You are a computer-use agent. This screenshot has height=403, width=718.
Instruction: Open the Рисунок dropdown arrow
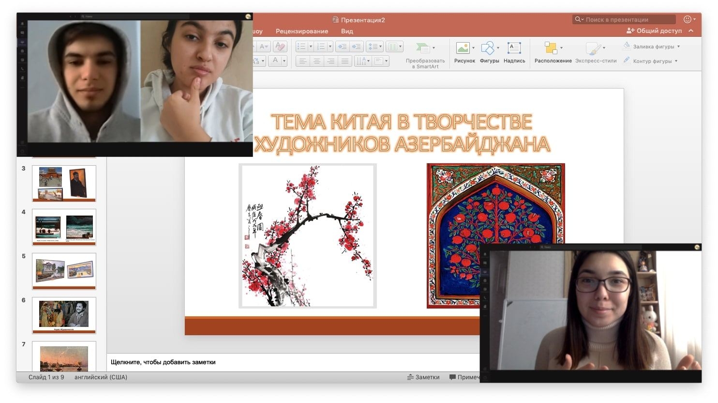(473, 48)
